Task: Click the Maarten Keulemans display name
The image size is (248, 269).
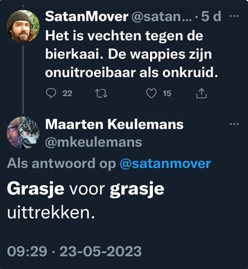Action: click(x=114, y=125)
